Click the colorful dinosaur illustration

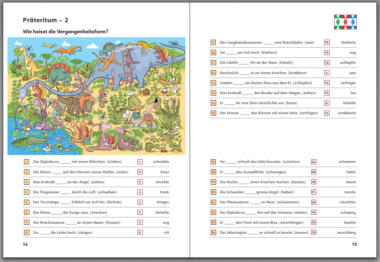click(x=96, y=96)
